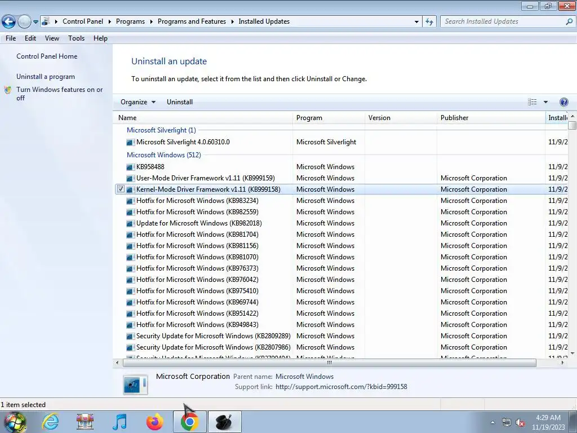Click the icon of Hotfix KB969744
This screenshot has height=433, width=577.
(130, 303)
